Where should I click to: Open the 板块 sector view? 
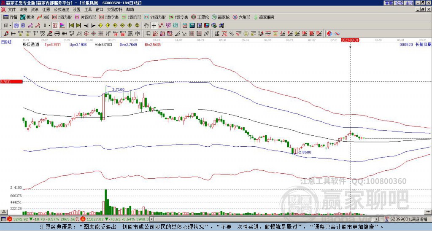(x=27, y=17)
